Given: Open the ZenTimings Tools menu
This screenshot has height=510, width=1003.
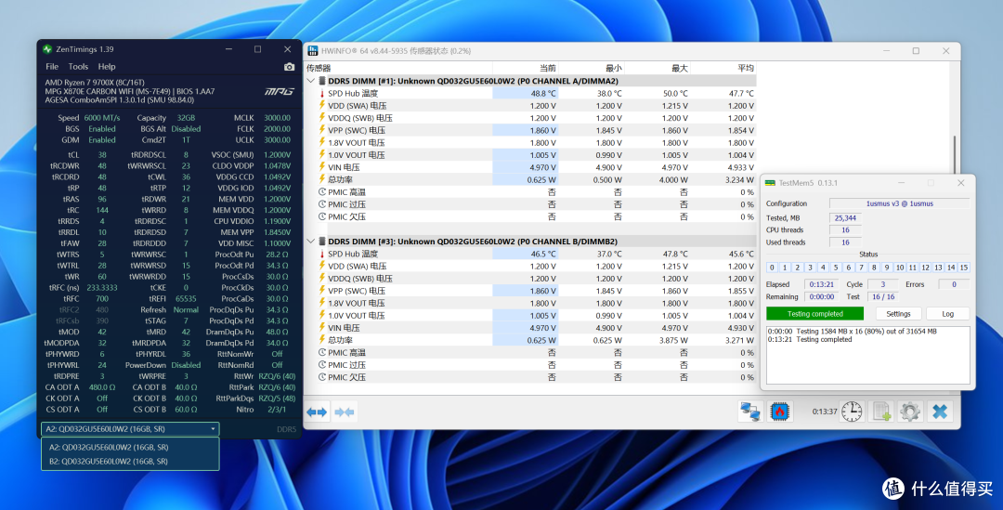Looking at the screenshot, I should tap(78, 67).
